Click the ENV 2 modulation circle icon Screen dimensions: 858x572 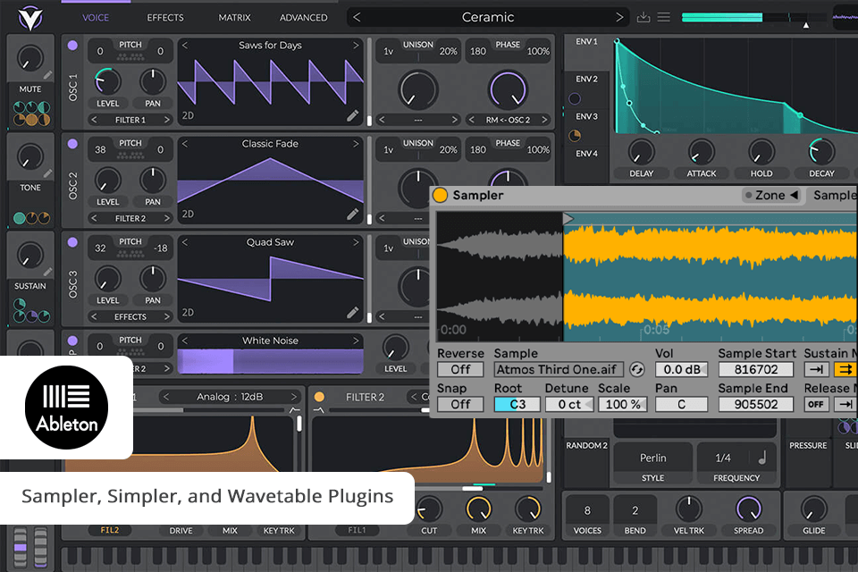click(x=575, y=98)
